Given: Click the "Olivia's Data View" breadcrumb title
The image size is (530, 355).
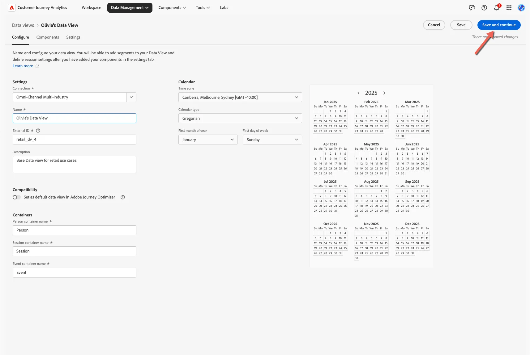Looking at the screenshot, I should point(60,25).
